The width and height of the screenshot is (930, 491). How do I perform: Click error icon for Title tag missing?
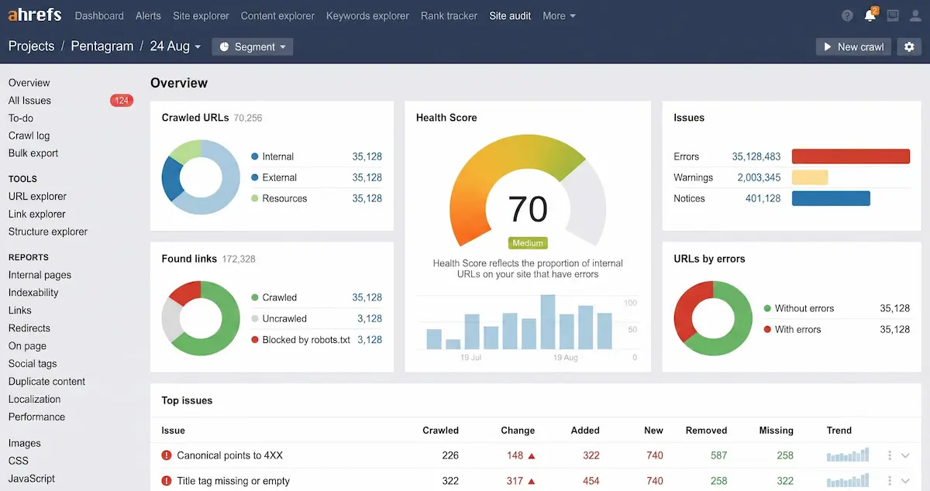(166, 481)
